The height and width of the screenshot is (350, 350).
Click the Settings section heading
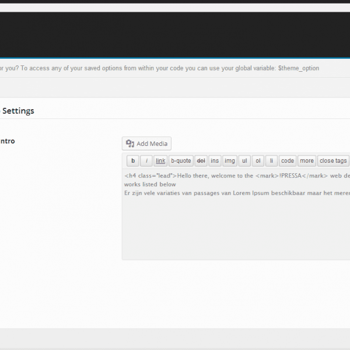tap(18, 111)
